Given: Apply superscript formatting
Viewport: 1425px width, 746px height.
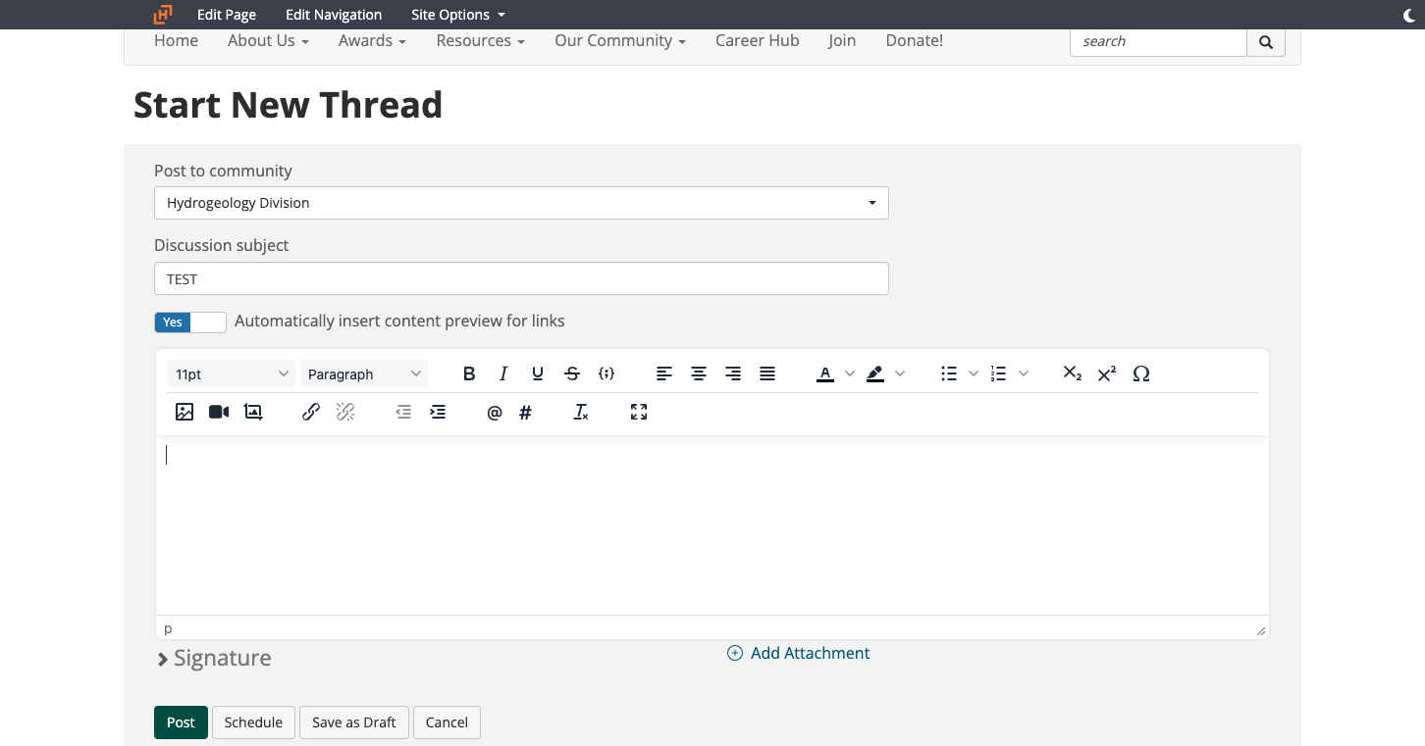Looking at the screenshot, I should [x=1107, y=373].
